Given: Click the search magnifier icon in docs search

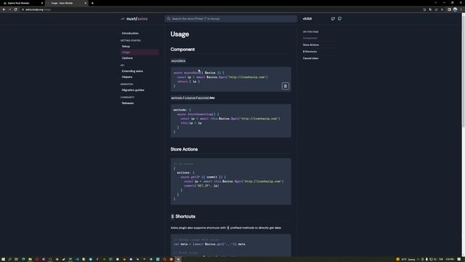Looking at the screenshot, I should pos(169,19).
